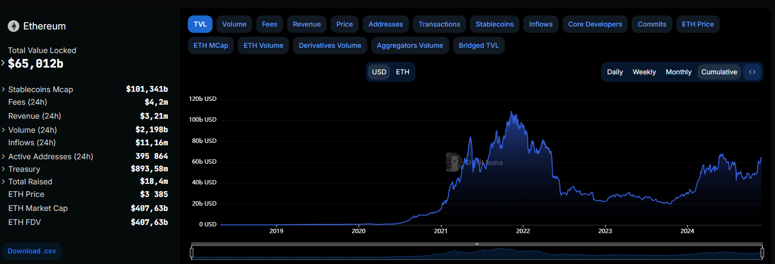Screen dimensions: 775x264
Task: Download the .csv data file
Action: tap(32, 251)
